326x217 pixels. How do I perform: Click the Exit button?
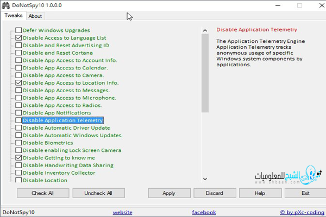[x=305, y=193]
